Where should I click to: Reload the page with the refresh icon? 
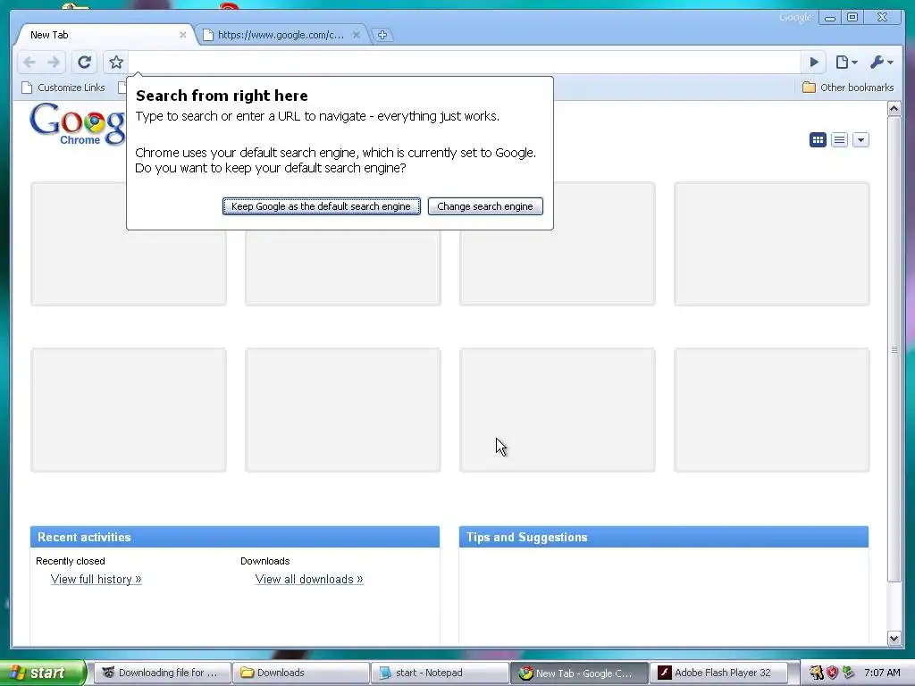[85, 62]
